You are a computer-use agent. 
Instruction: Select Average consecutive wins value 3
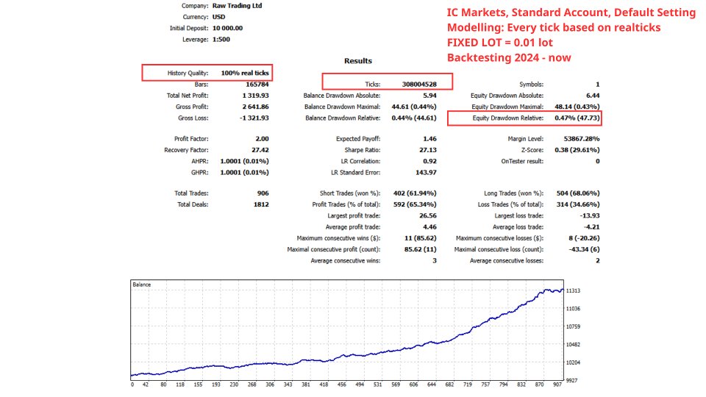coord(435,261)
